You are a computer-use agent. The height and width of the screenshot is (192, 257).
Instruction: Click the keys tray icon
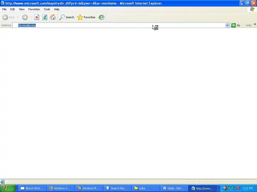225,188
